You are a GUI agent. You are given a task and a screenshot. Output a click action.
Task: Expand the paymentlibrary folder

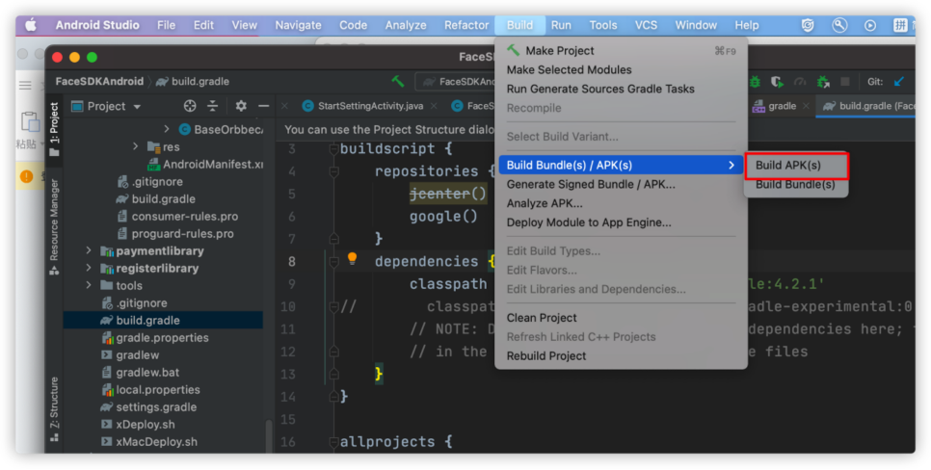[89, 251]
